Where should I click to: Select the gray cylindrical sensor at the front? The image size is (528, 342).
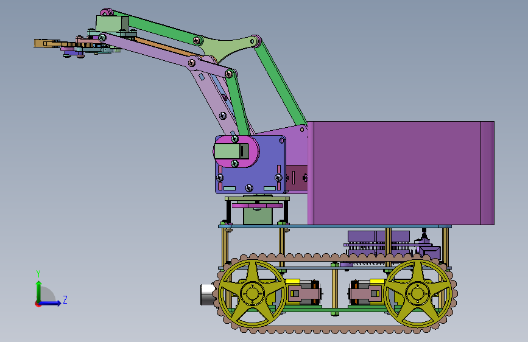coord(208,295)
